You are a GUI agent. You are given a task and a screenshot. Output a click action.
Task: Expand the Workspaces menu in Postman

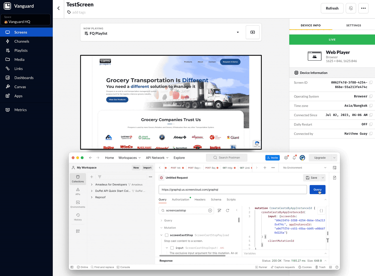click(129, 158)
